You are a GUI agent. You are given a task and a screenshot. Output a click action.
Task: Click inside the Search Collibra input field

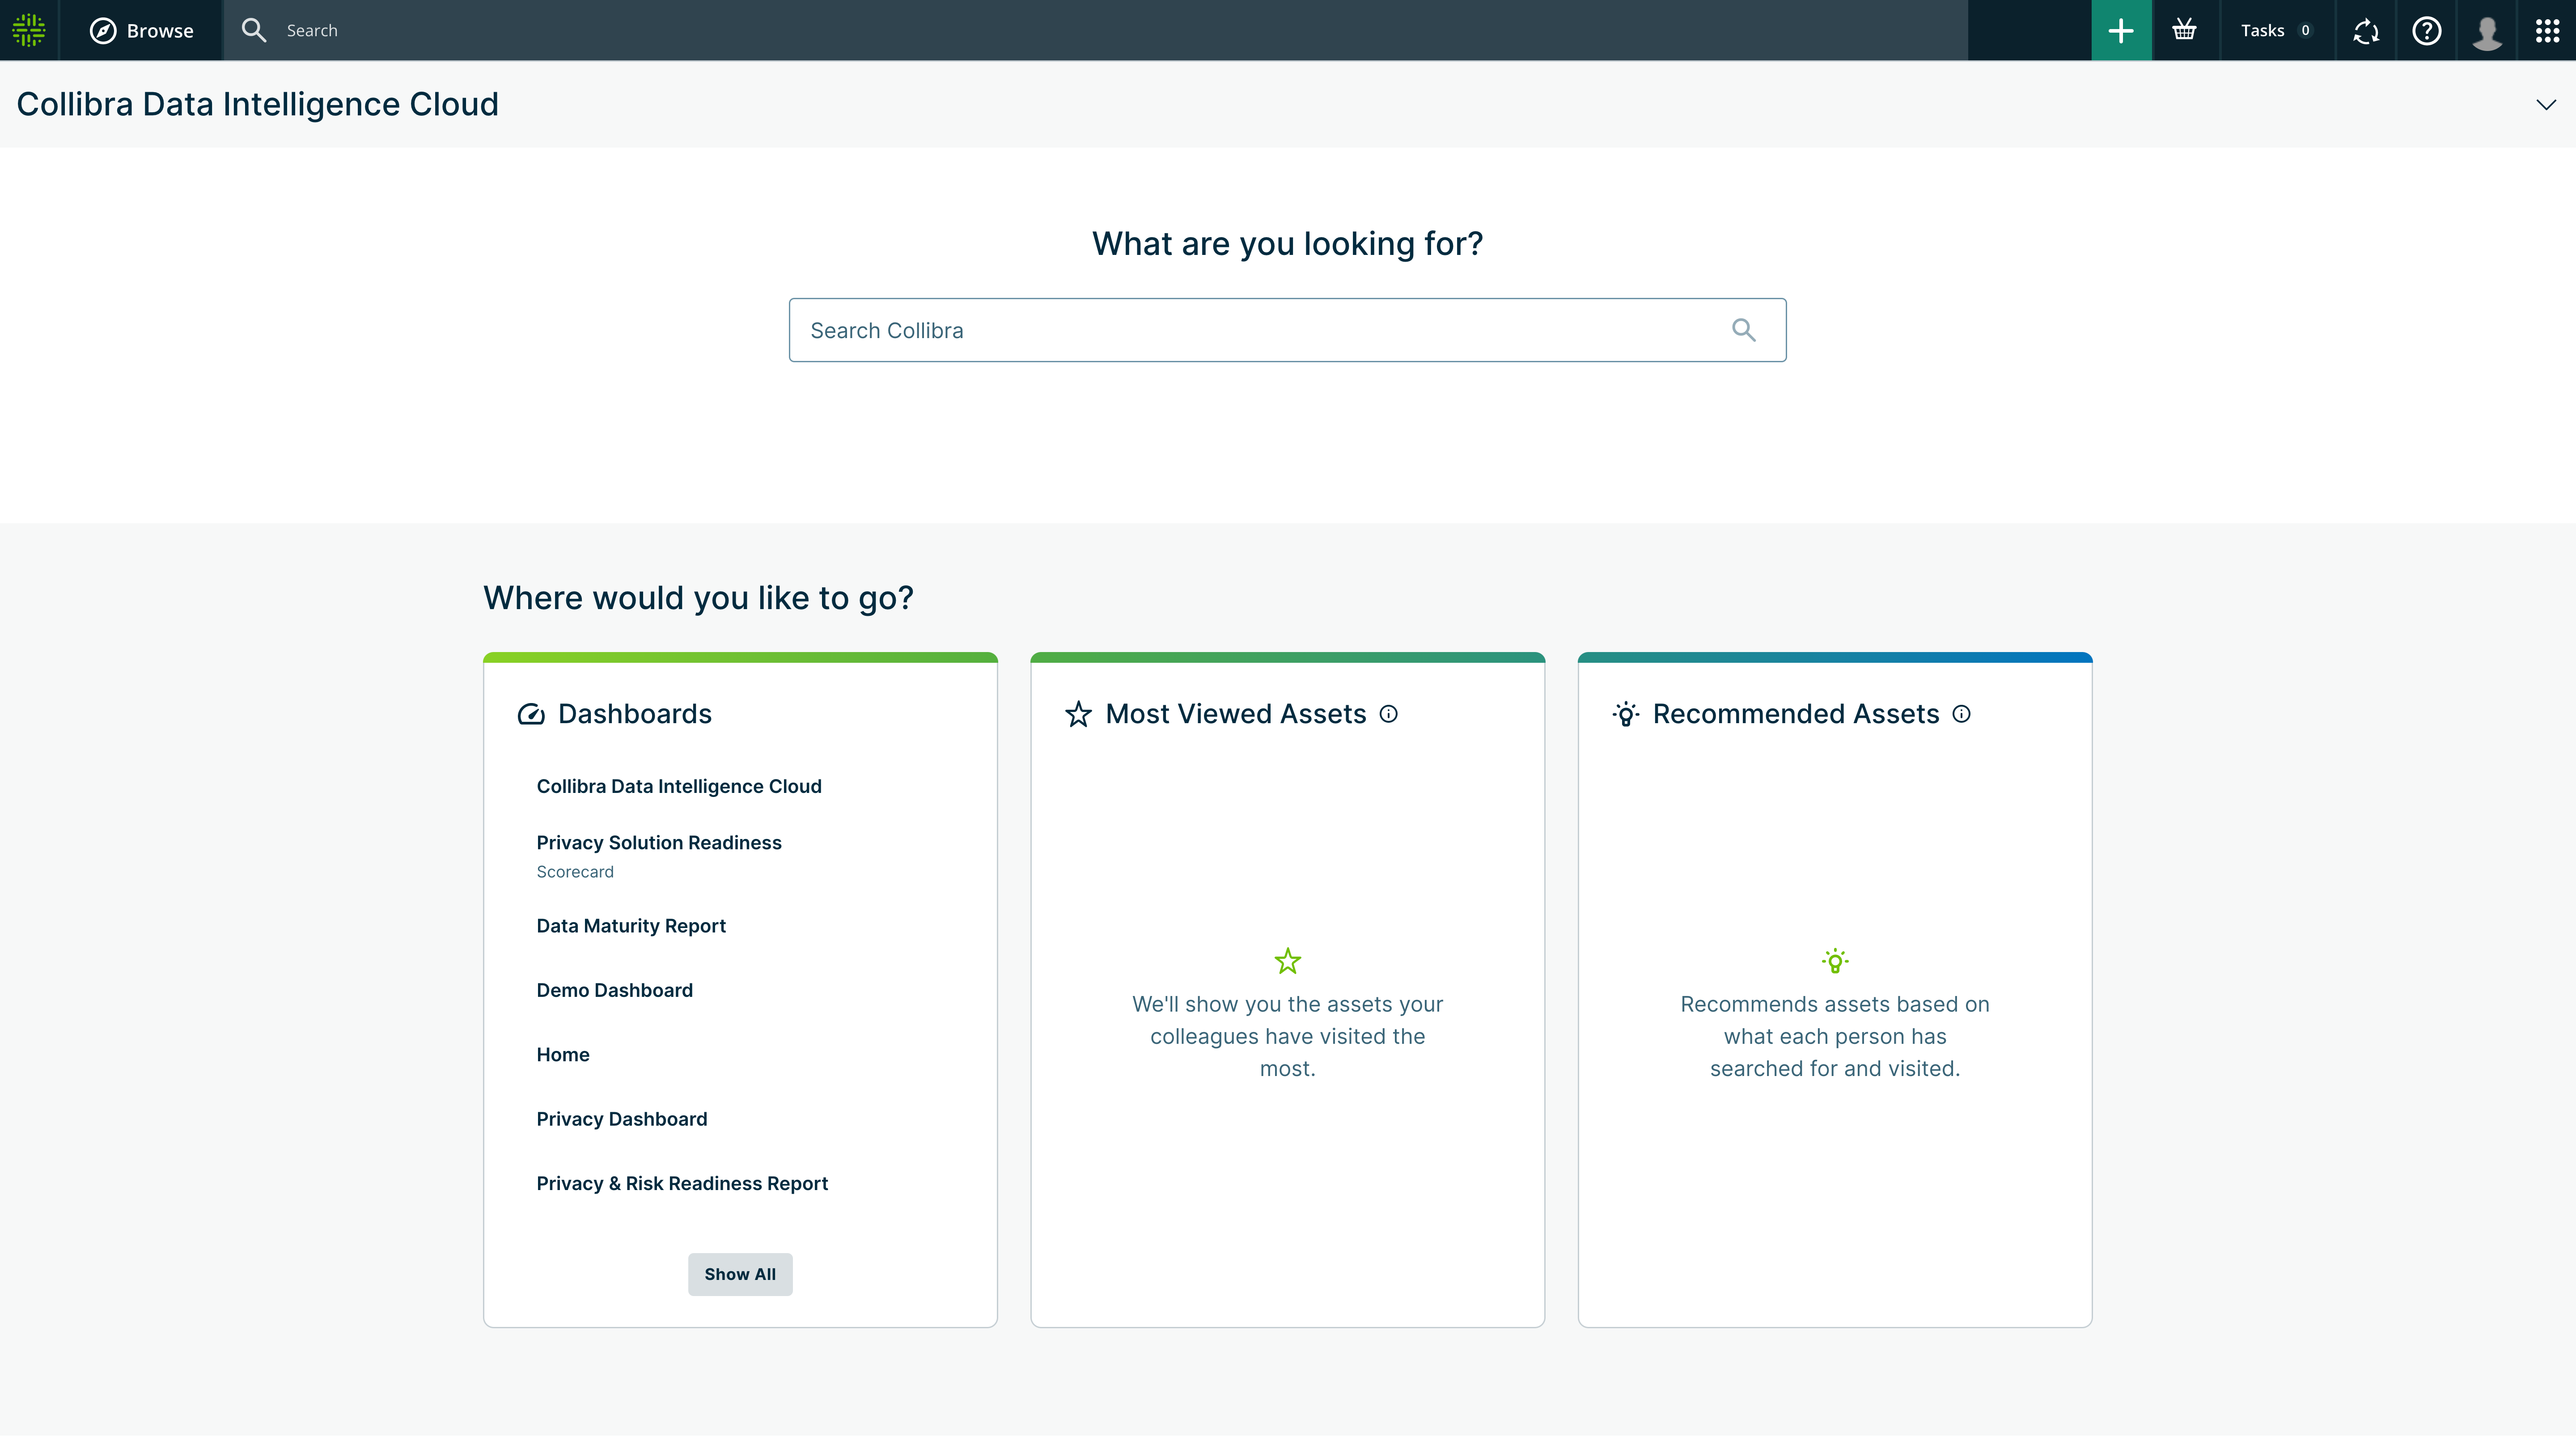(1200, 330)
